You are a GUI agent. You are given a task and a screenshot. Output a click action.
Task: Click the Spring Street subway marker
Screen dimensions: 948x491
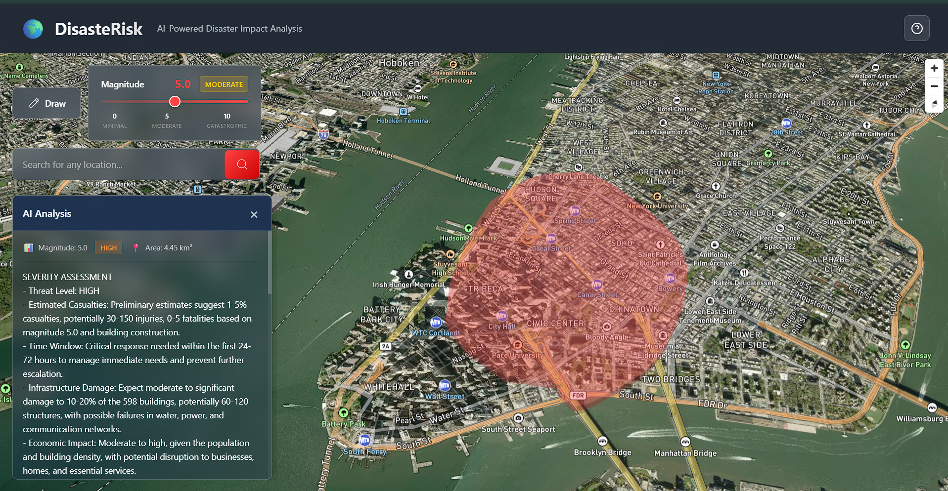tap(575, 211)
